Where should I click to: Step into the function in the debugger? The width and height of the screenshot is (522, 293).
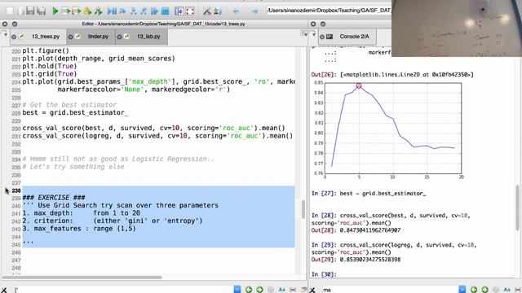point(133,11)
